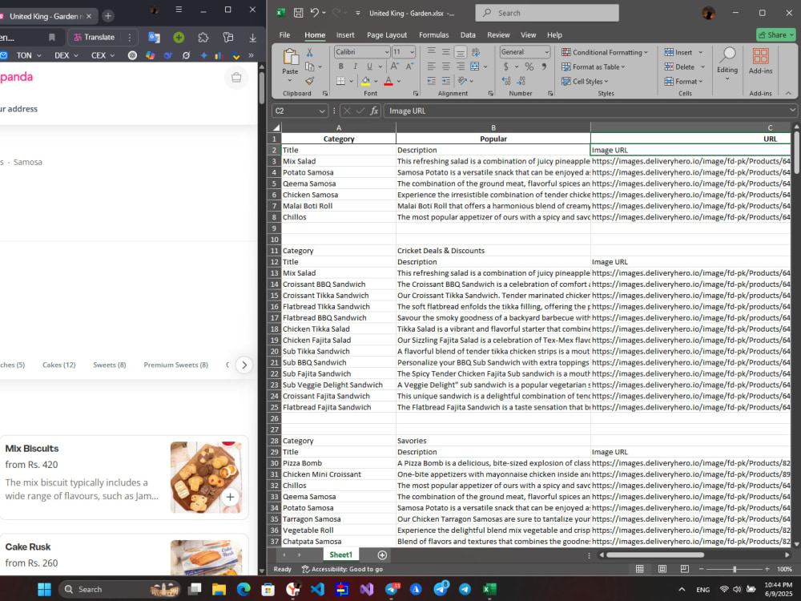Switch to the Data tab

pyautogui.click(x=468, y=34)
